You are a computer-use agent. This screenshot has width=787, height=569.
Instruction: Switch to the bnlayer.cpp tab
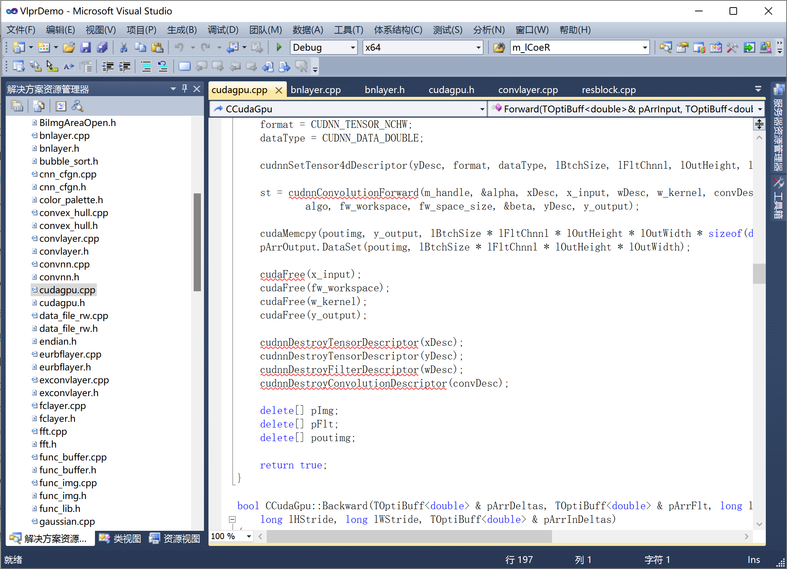point(316,90)
